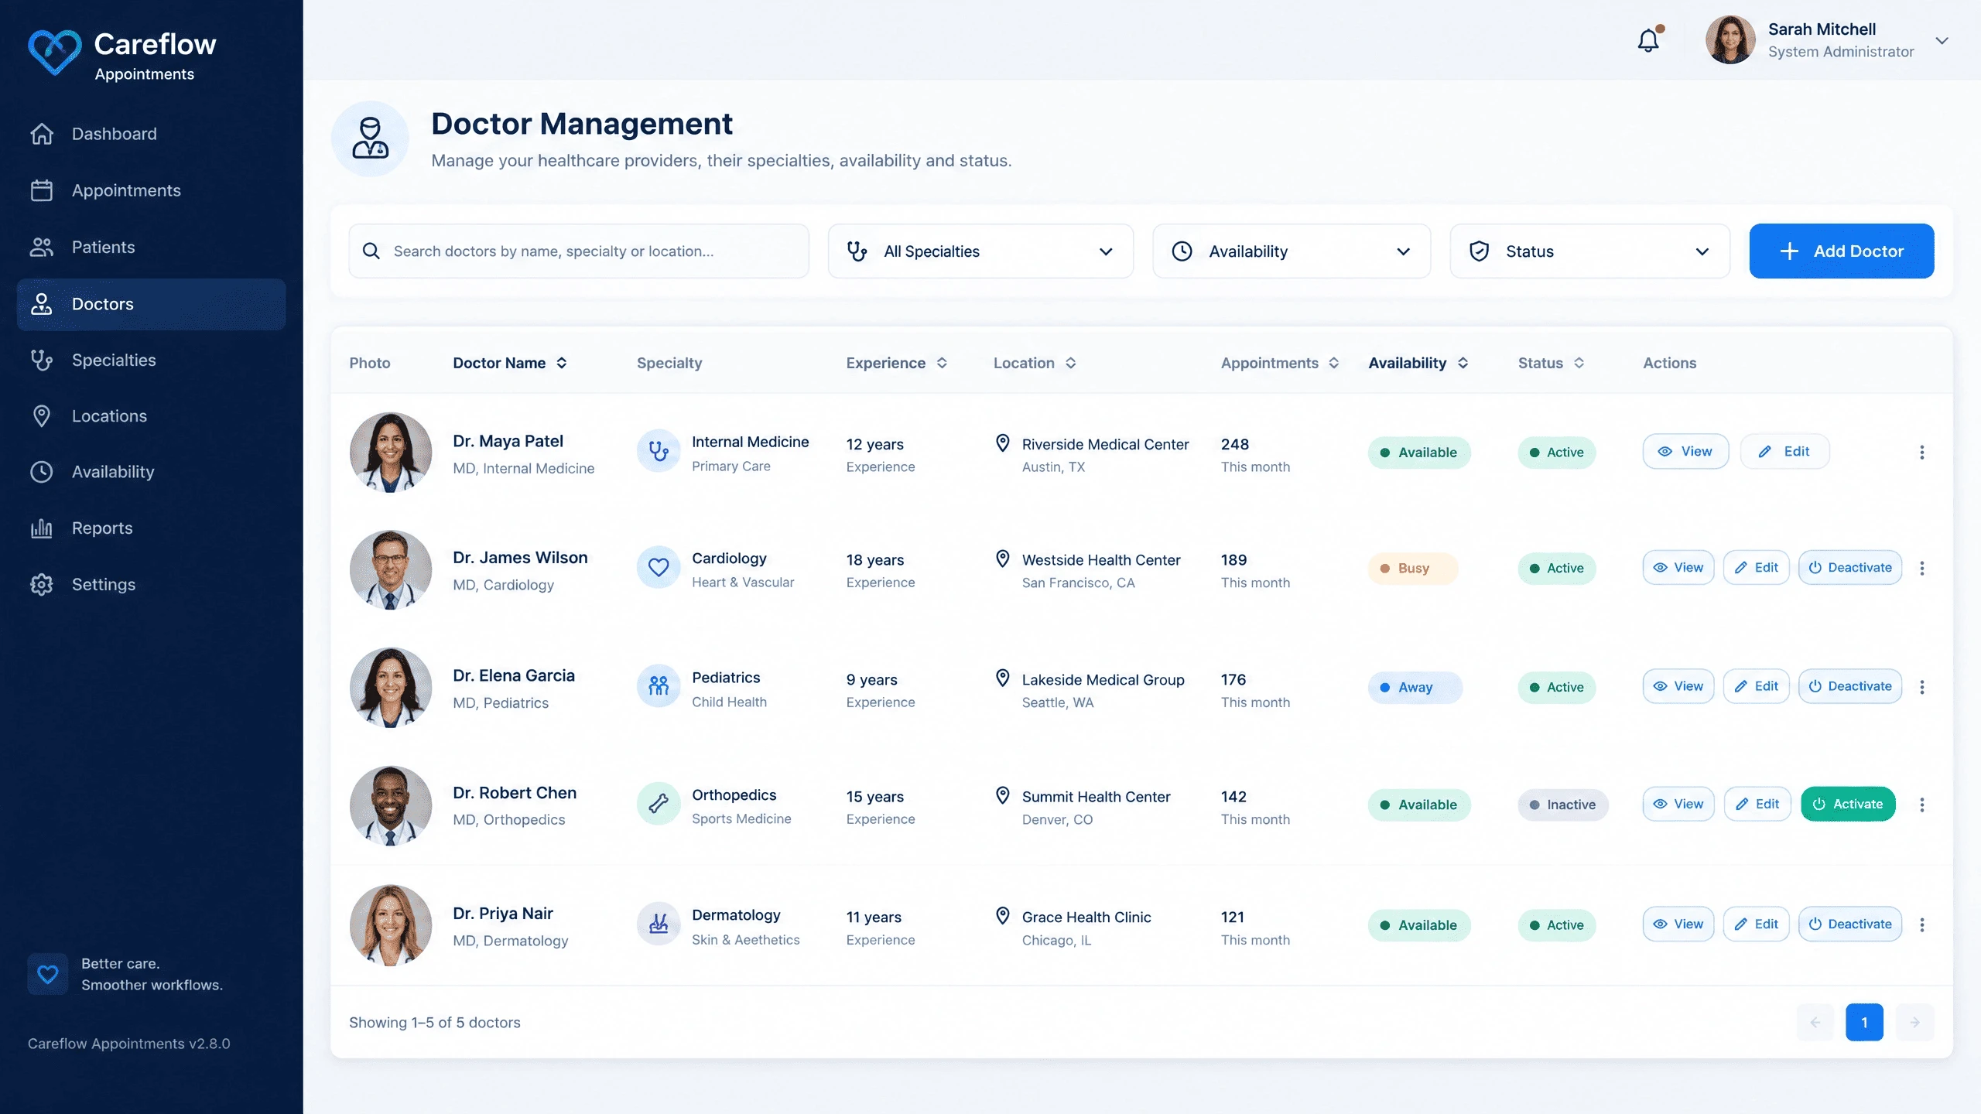This screenshot has height=1114, width=1981.
Task: Open the Status filter dropdown
Action: pos(1589,251)
